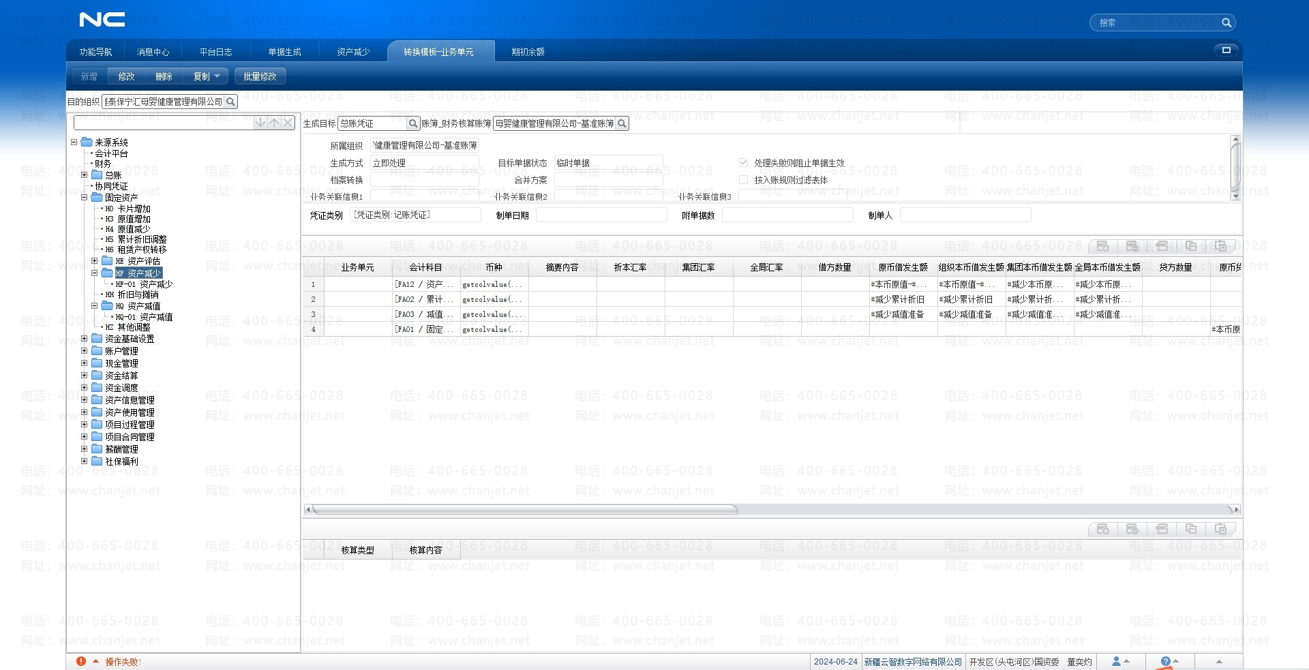The width and height of the screenshot is (1309, 670).
Task: Click delete-row icon above voucher grid
Action: (1132, 246)
